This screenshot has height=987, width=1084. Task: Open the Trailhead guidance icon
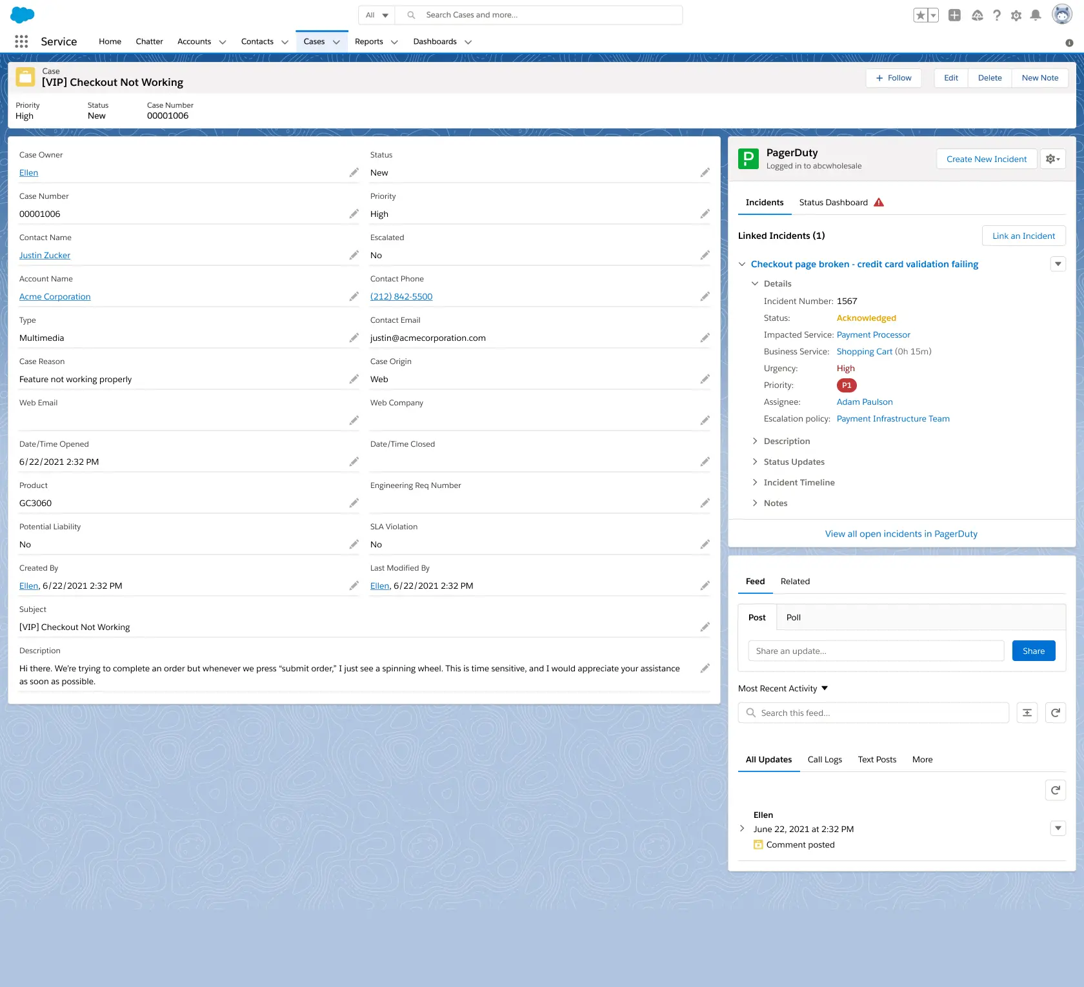pyautogui.click(x=977, y=15)
